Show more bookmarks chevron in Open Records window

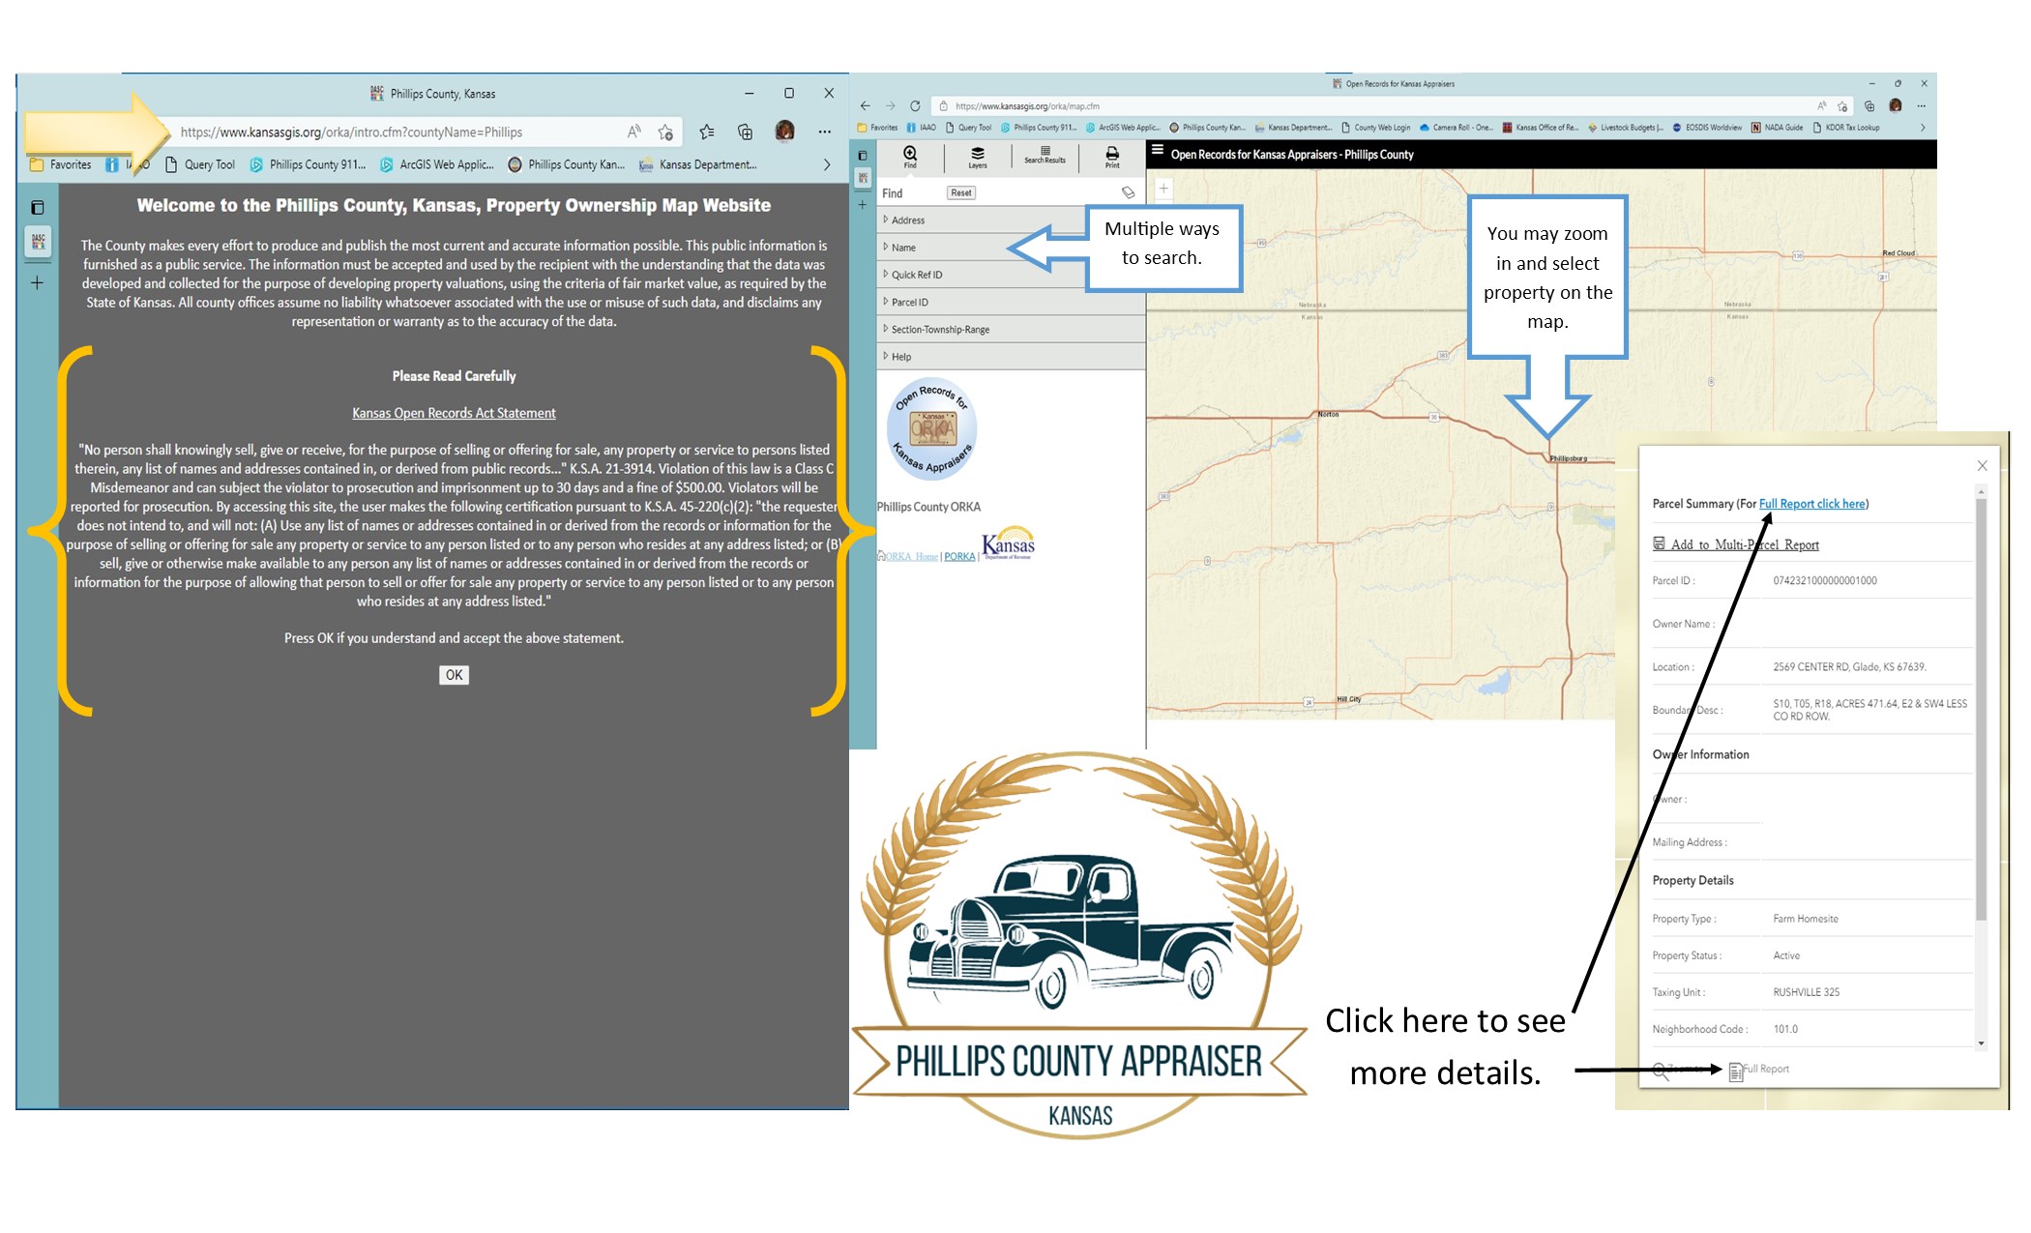1923,128
